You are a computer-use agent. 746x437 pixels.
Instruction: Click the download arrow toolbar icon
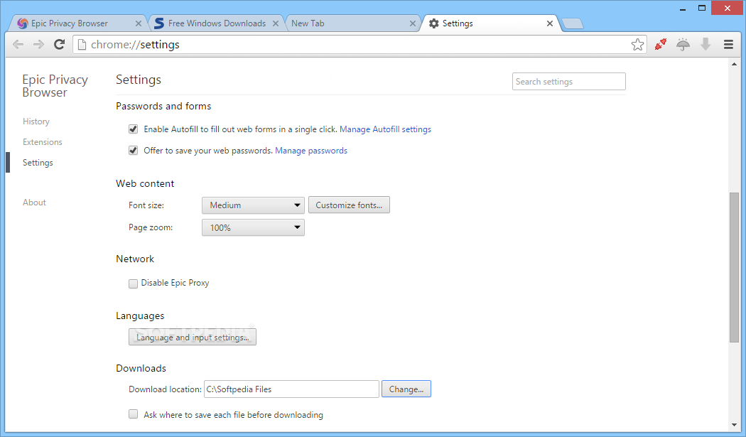pyautogui.click(x=706, y=44)
